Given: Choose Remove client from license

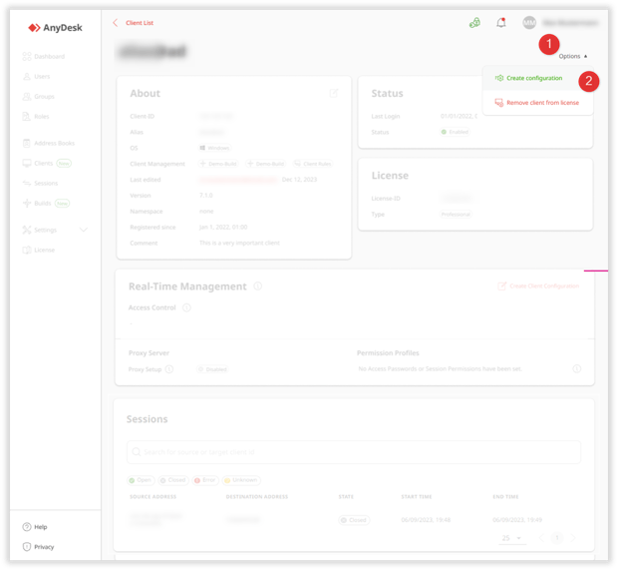Looking at the screenshot, I should [541, 103].
